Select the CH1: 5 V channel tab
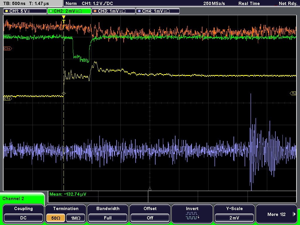 (25, 11)
